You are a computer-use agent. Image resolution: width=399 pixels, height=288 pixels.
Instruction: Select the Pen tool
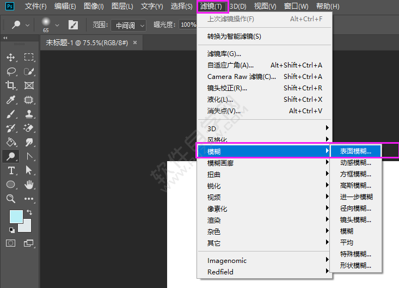pyautogui.click(x=29, y=156)
